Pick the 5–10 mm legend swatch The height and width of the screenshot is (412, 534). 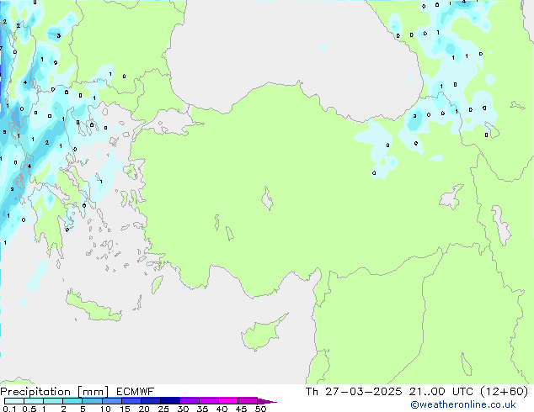(x=92, y=401)
